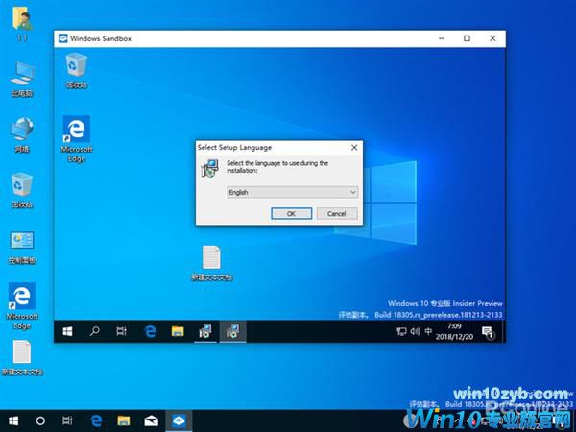Image resolution: width=576 pixels, height=432 pixels.
Task: Launch Edge from the host taskbar
Action: [x=96, y=420]
